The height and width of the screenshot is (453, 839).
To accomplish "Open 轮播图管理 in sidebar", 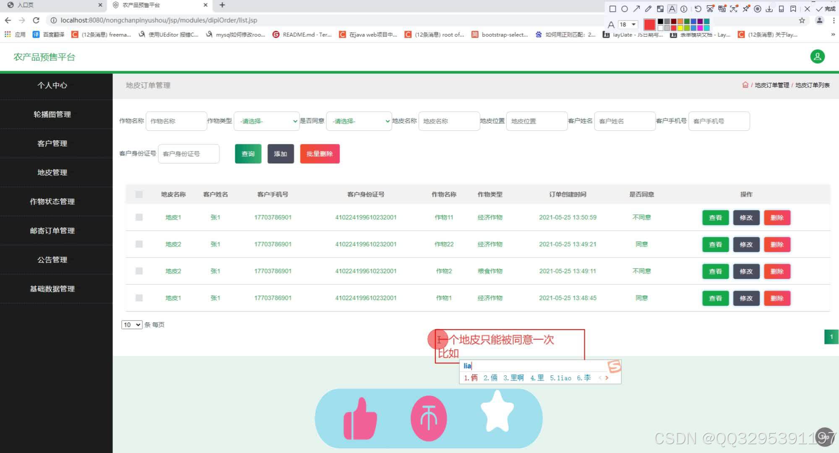I will click(52, 114).
